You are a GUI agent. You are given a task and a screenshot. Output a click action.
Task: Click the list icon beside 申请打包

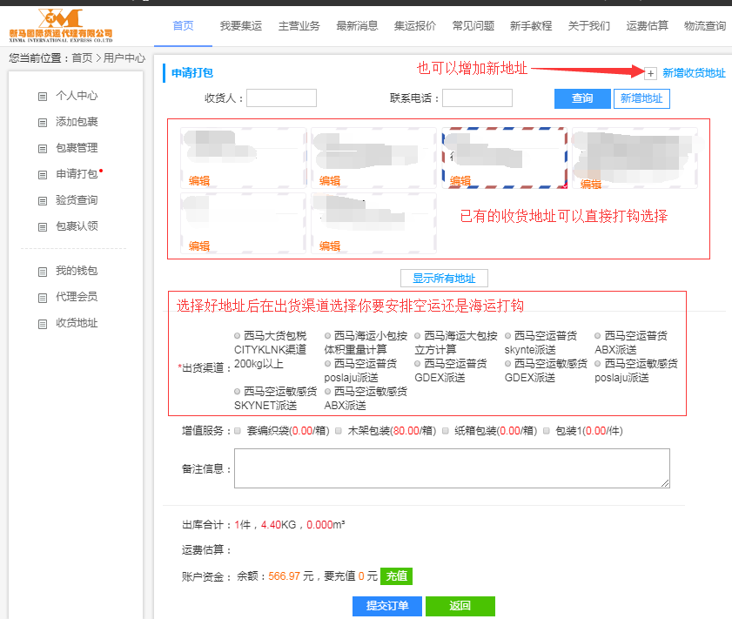pos(43,175)
